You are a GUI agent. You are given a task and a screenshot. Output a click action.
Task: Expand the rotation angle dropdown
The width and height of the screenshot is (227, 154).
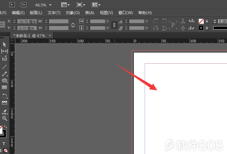coord(147,21)
